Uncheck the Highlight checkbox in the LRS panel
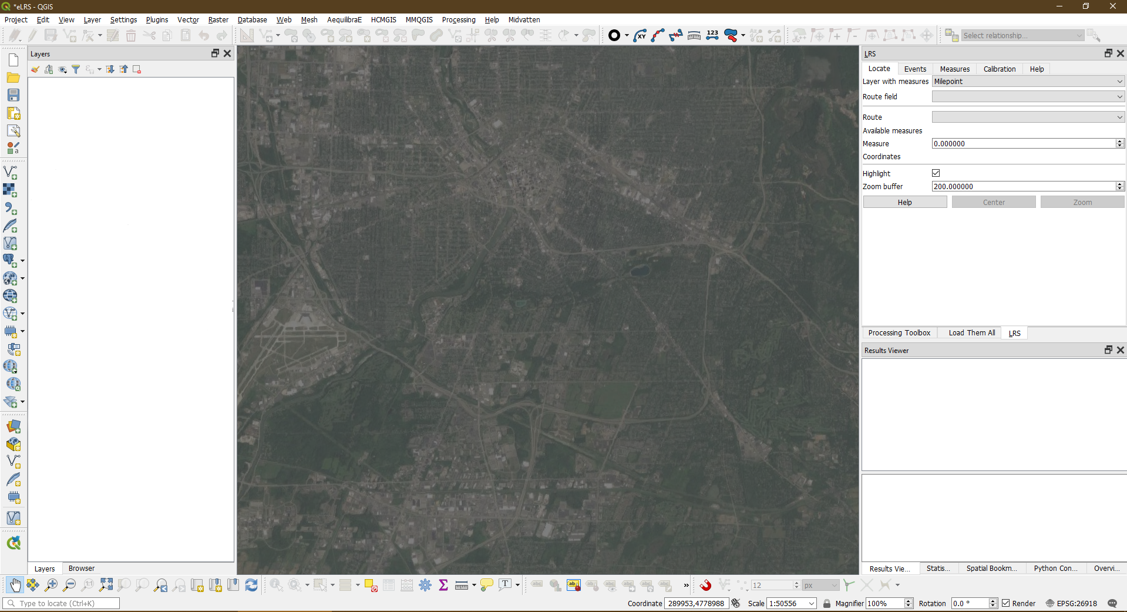The width and height of the screenshot is (1127, 612). [x=936, y=173]
